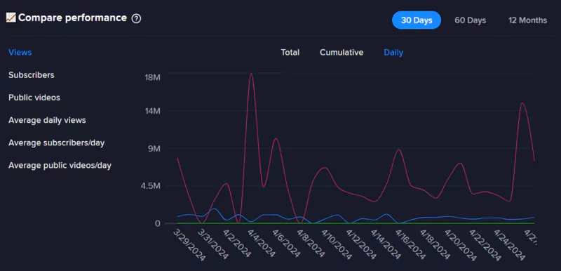Click the 4/6/2024 date label
The height and width of the screenshot is (271, 561).
pyautogui.click(x=287, y=244)
